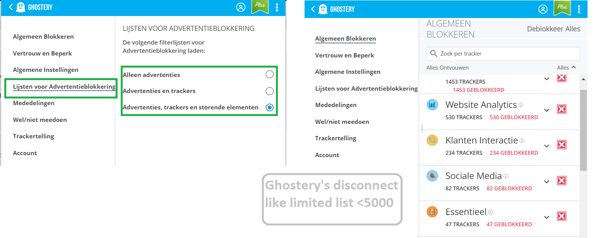Open info icon beside Website Analytics
The image size is (595, 238).
(521, 105)
